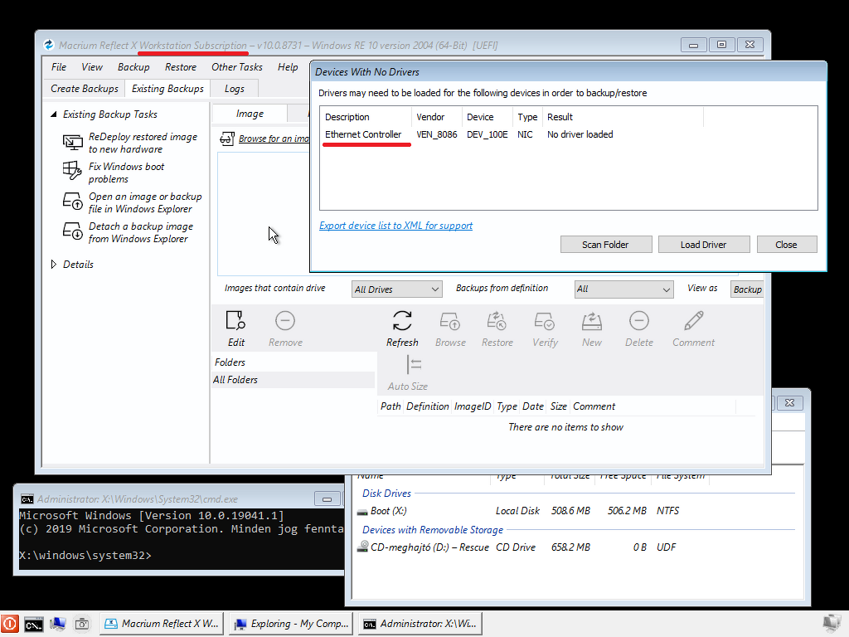849x637 pixels.
Task: Select All Folders in folder list
Action: point(293,380)
